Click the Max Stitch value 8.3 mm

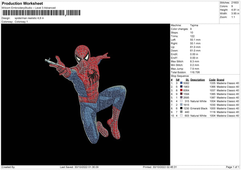194,61
